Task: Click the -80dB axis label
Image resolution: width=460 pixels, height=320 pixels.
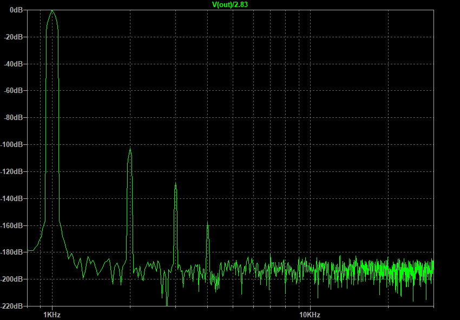Action: coord(14,117)
